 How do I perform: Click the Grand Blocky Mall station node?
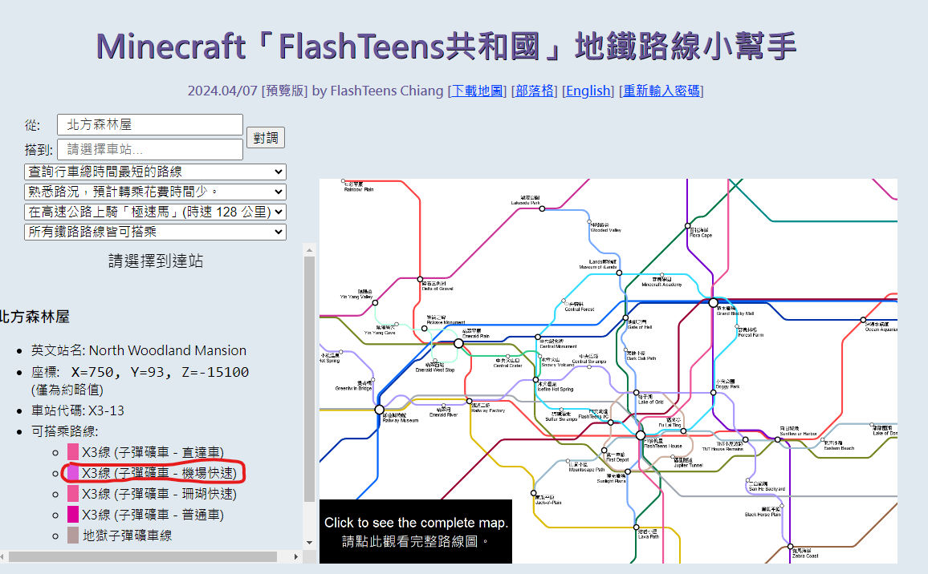[713, 302]
